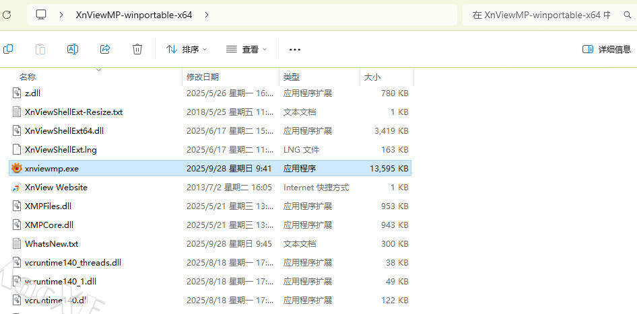Click the 943 KB size cell
The image size is (637, 314).
395,225
